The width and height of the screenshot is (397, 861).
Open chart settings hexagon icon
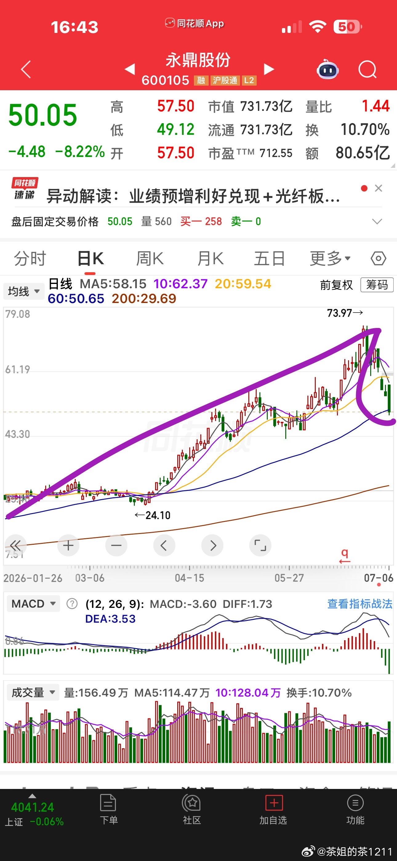[378, 258]
